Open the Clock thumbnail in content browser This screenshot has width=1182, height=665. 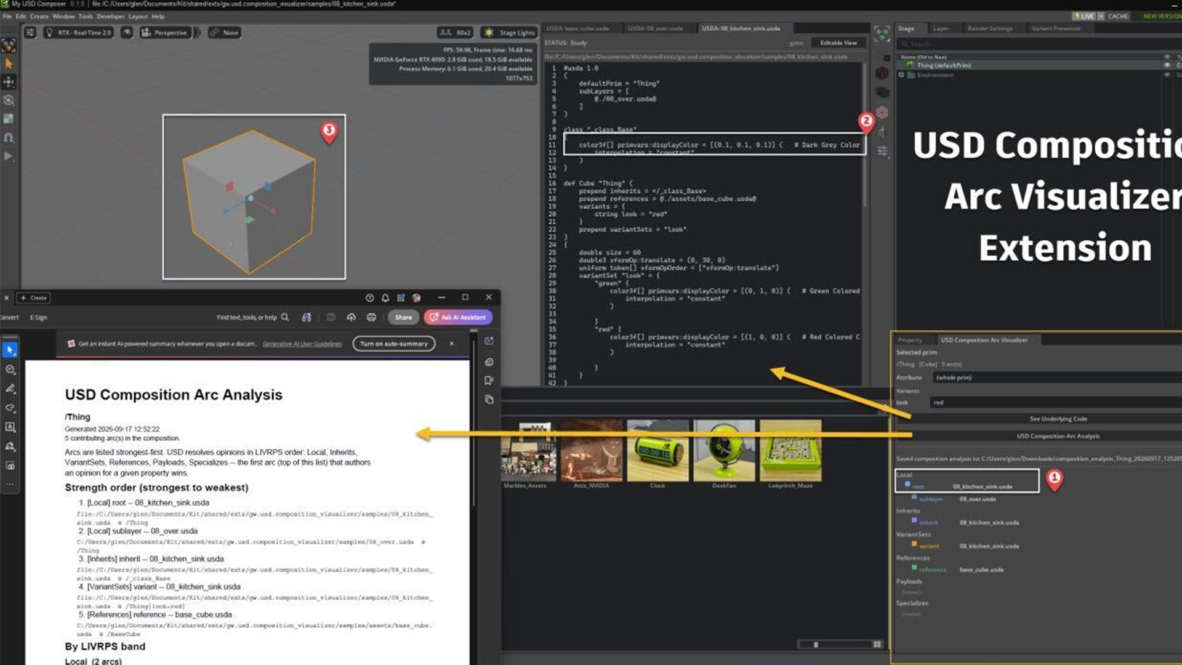(x=657, y=451)
